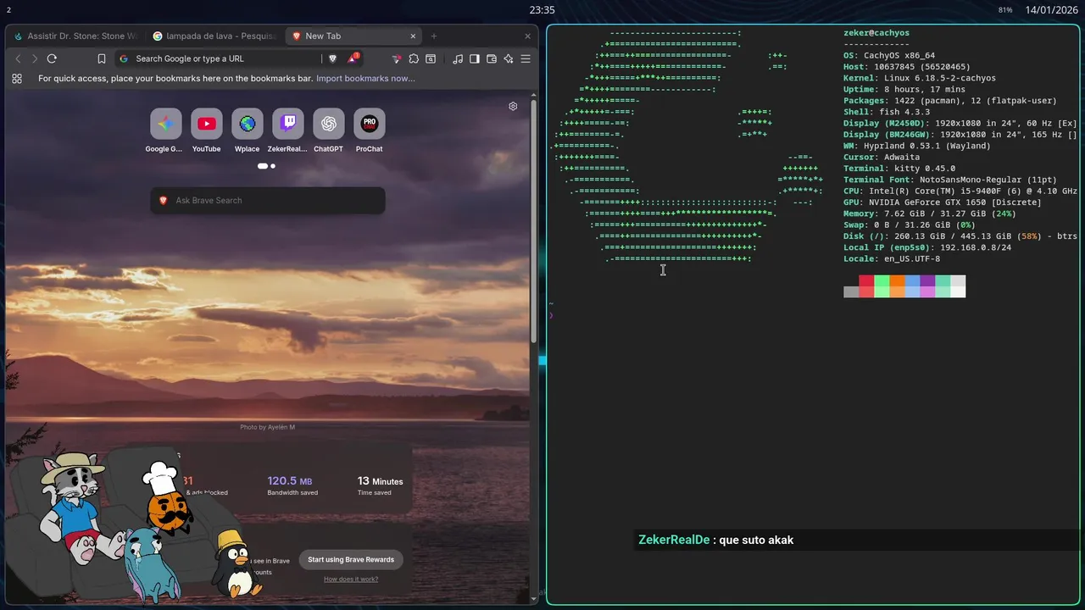The image size is (1085, 610).
Task: Click the Photo by Ayelén M credit
Action: pos(267,427)
